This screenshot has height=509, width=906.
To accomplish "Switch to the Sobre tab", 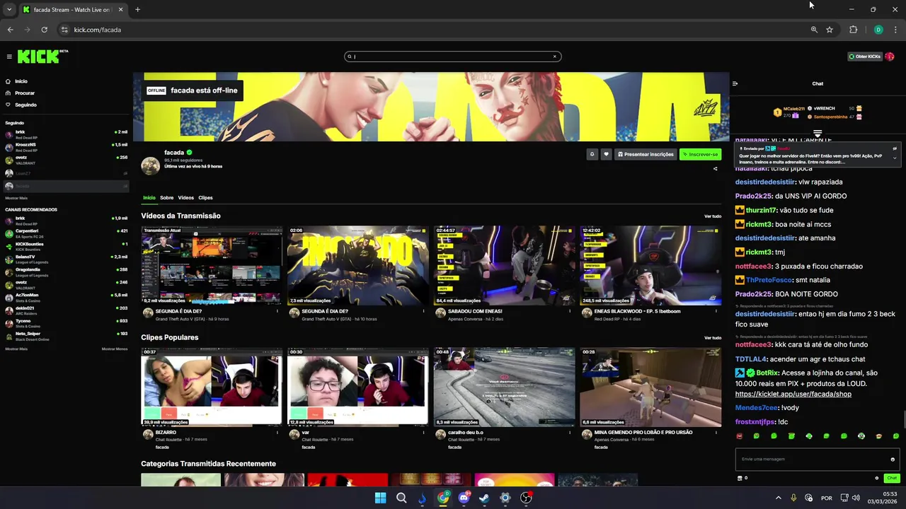I will tap(166, 198).
